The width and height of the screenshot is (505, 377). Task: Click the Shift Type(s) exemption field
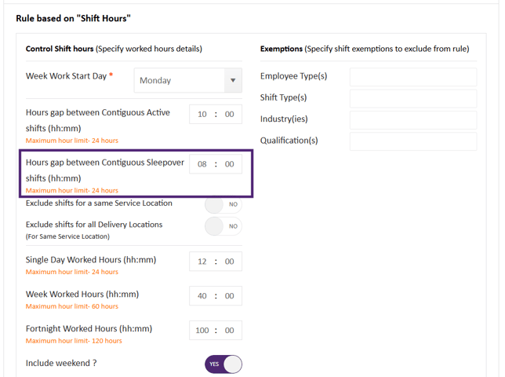coord(412,98)
